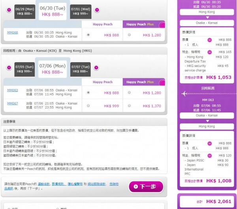The height and width of the screenshot is (209, 237).
Task: Click return Happy Peach Plus column header
Action: (144, 82)
